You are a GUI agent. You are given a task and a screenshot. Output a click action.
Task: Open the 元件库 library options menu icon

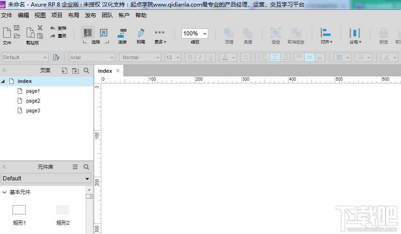tap(75, 167)
